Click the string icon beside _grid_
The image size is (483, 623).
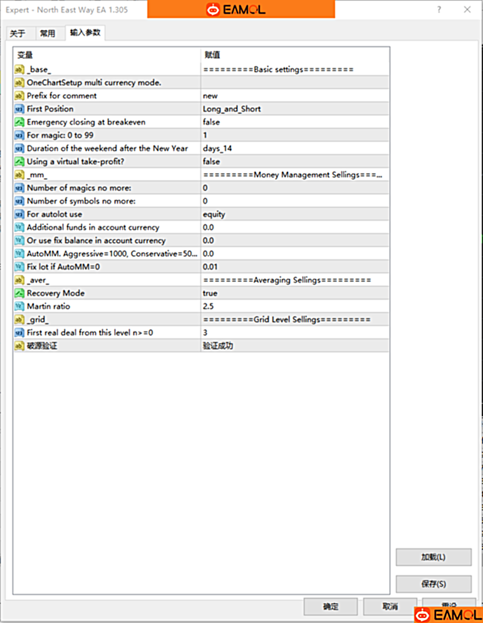click(19, 320)
